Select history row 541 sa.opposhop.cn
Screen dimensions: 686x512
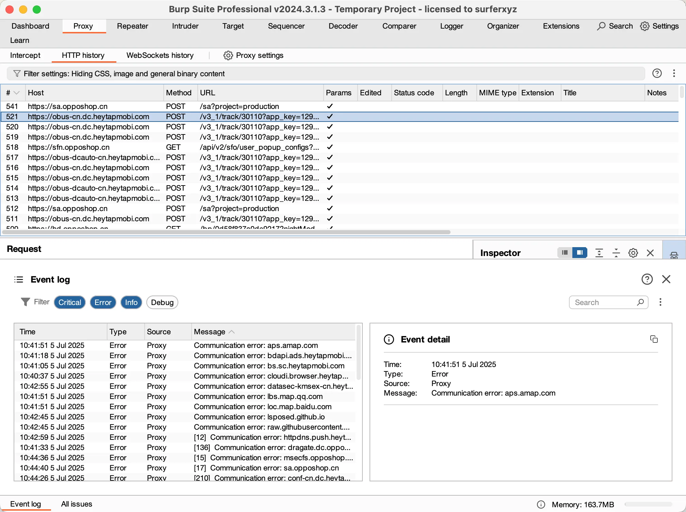pos(340,106)
